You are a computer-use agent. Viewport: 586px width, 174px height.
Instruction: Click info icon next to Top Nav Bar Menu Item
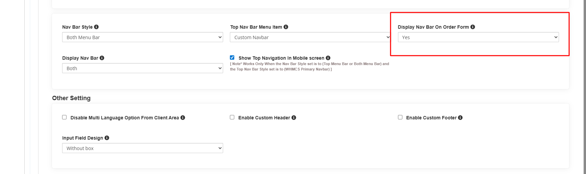[x=286, y=27]
